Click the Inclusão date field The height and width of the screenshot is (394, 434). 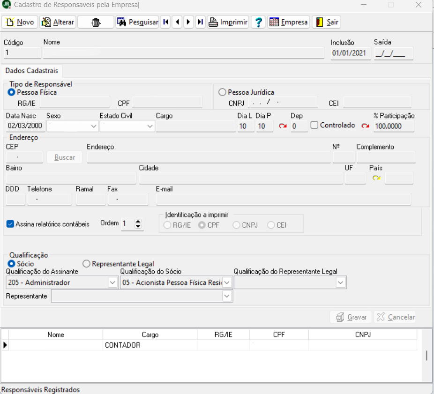click(x=351, y=53)
